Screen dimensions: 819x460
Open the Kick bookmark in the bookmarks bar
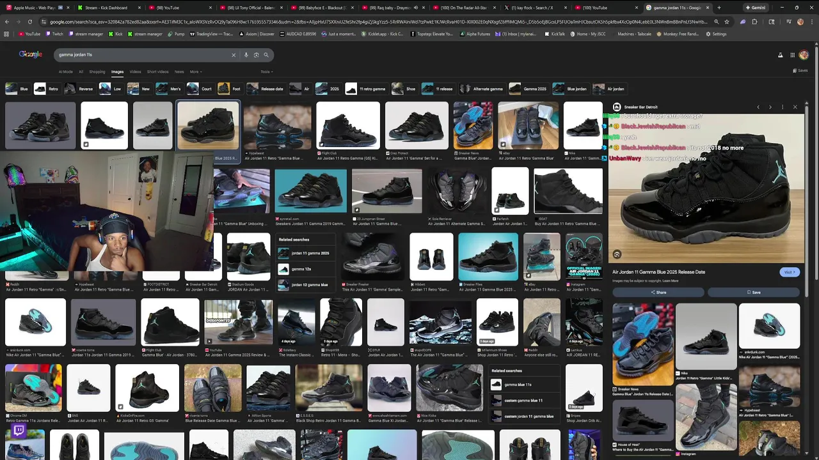click(116, 34)
